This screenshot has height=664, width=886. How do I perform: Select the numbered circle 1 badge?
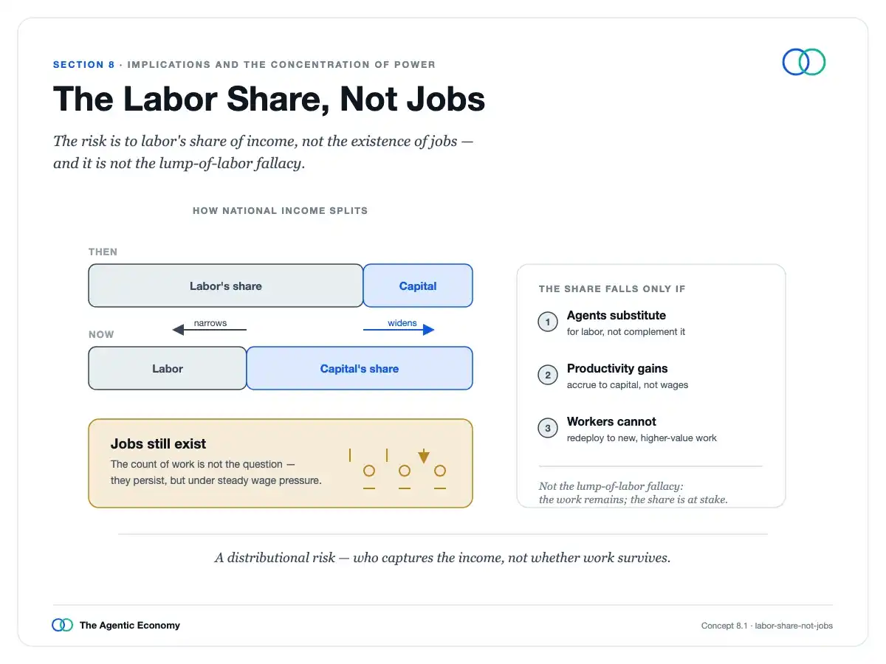[x=548, y=322]
